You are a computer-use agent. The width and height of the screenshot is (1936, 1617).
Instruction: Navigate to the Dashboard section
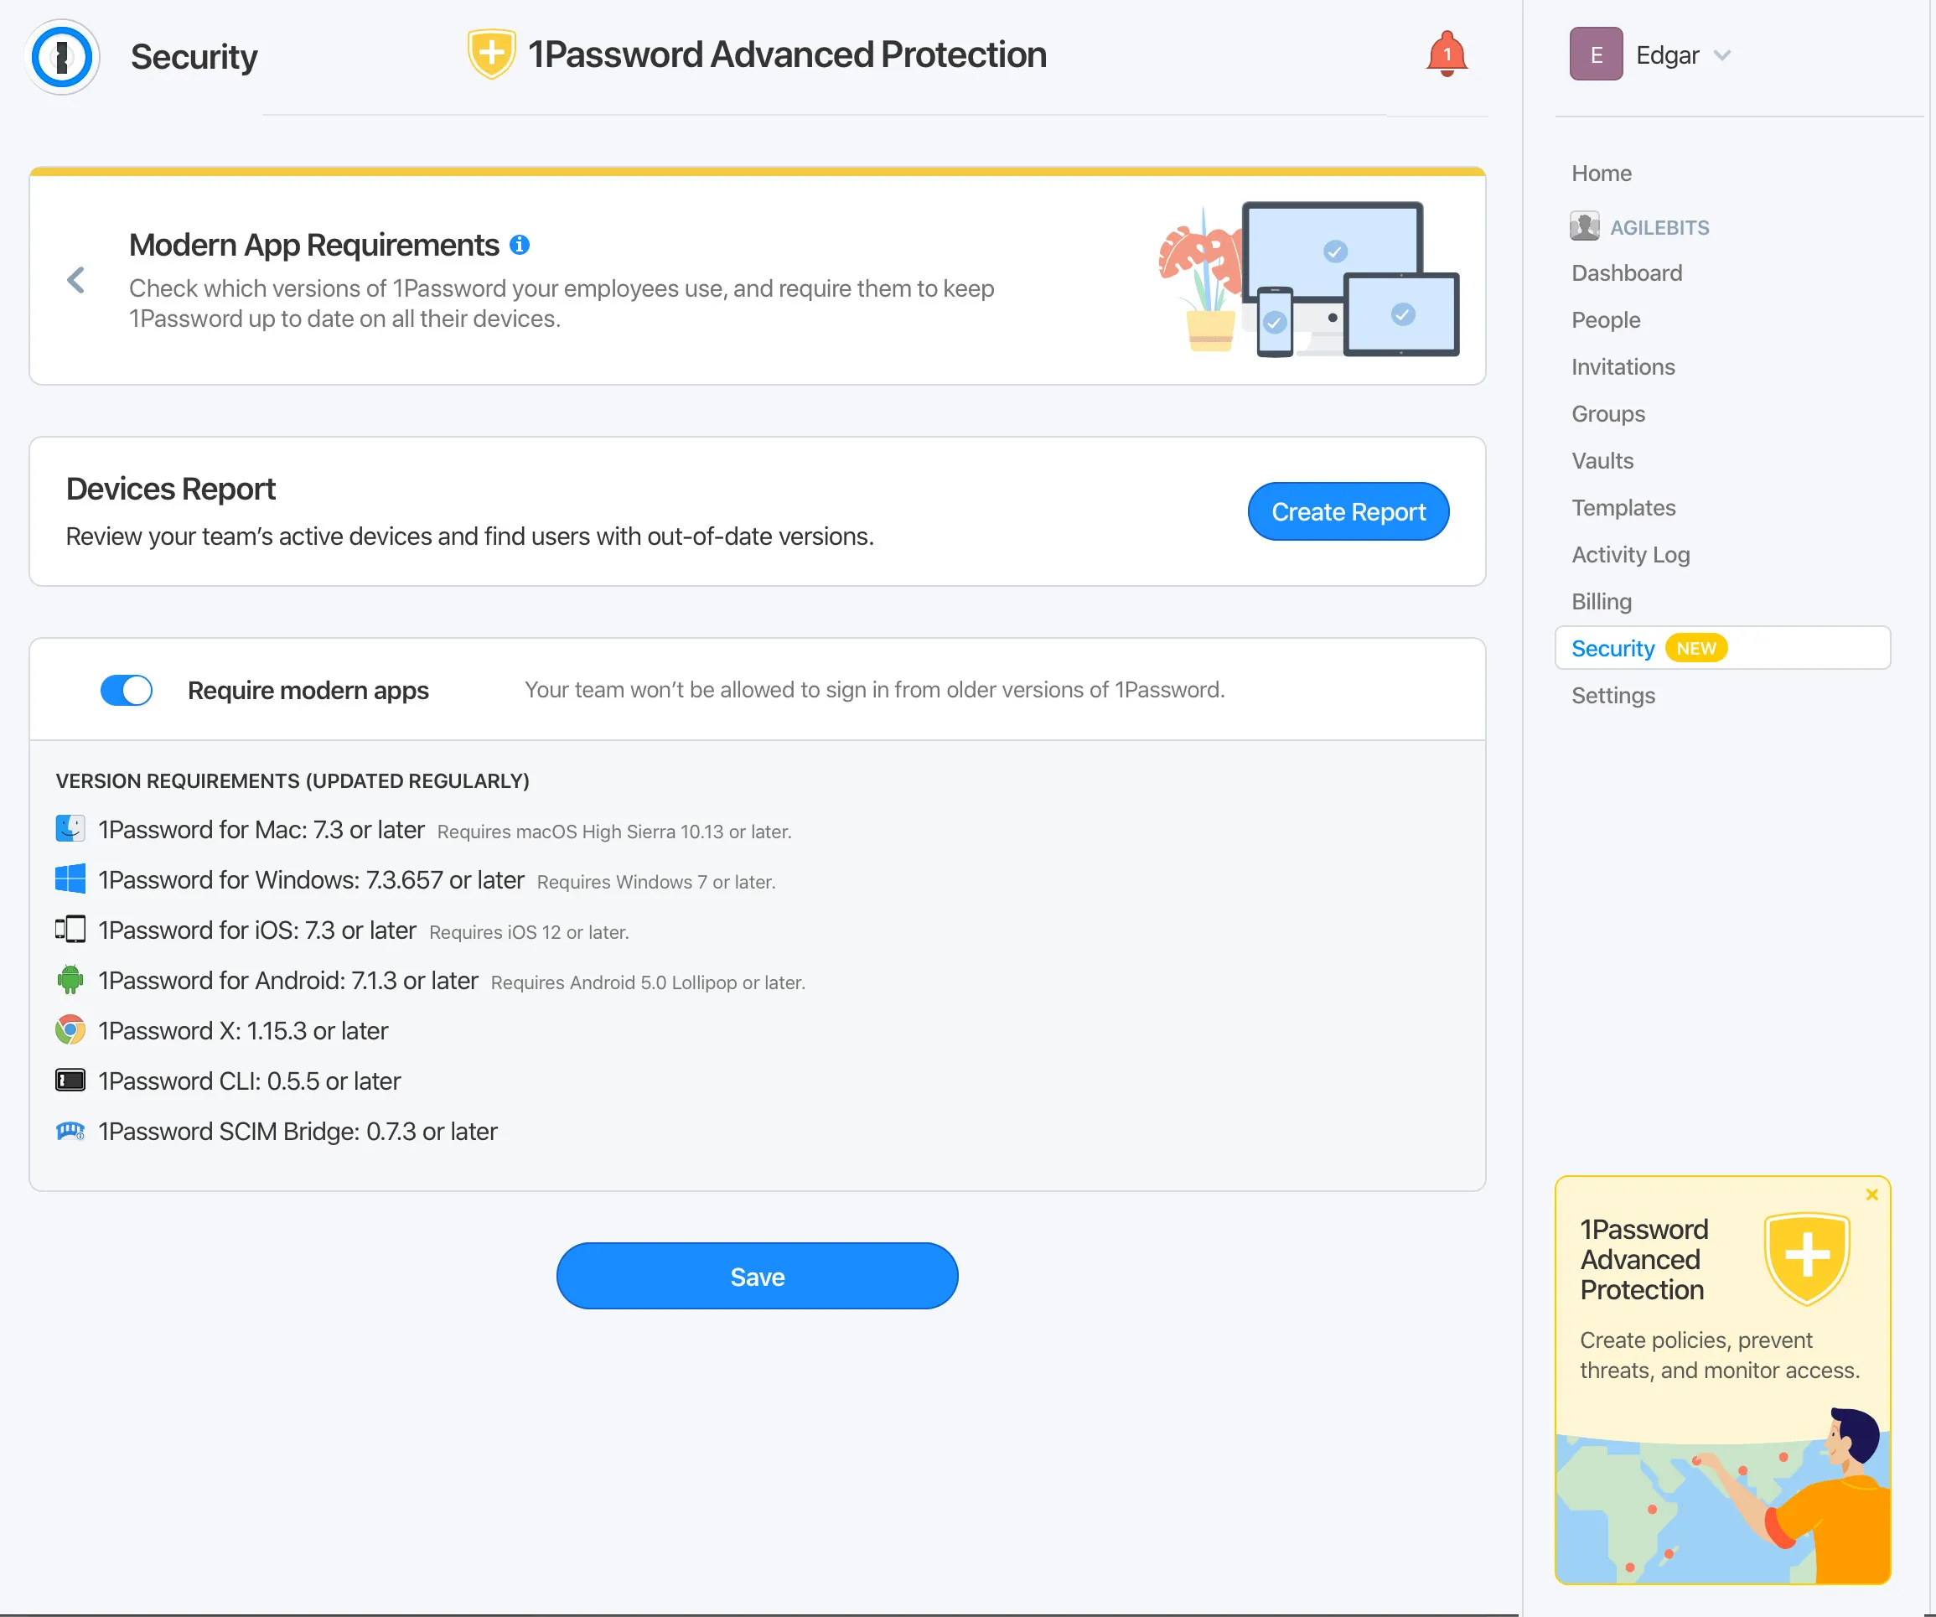point(1628,270)
